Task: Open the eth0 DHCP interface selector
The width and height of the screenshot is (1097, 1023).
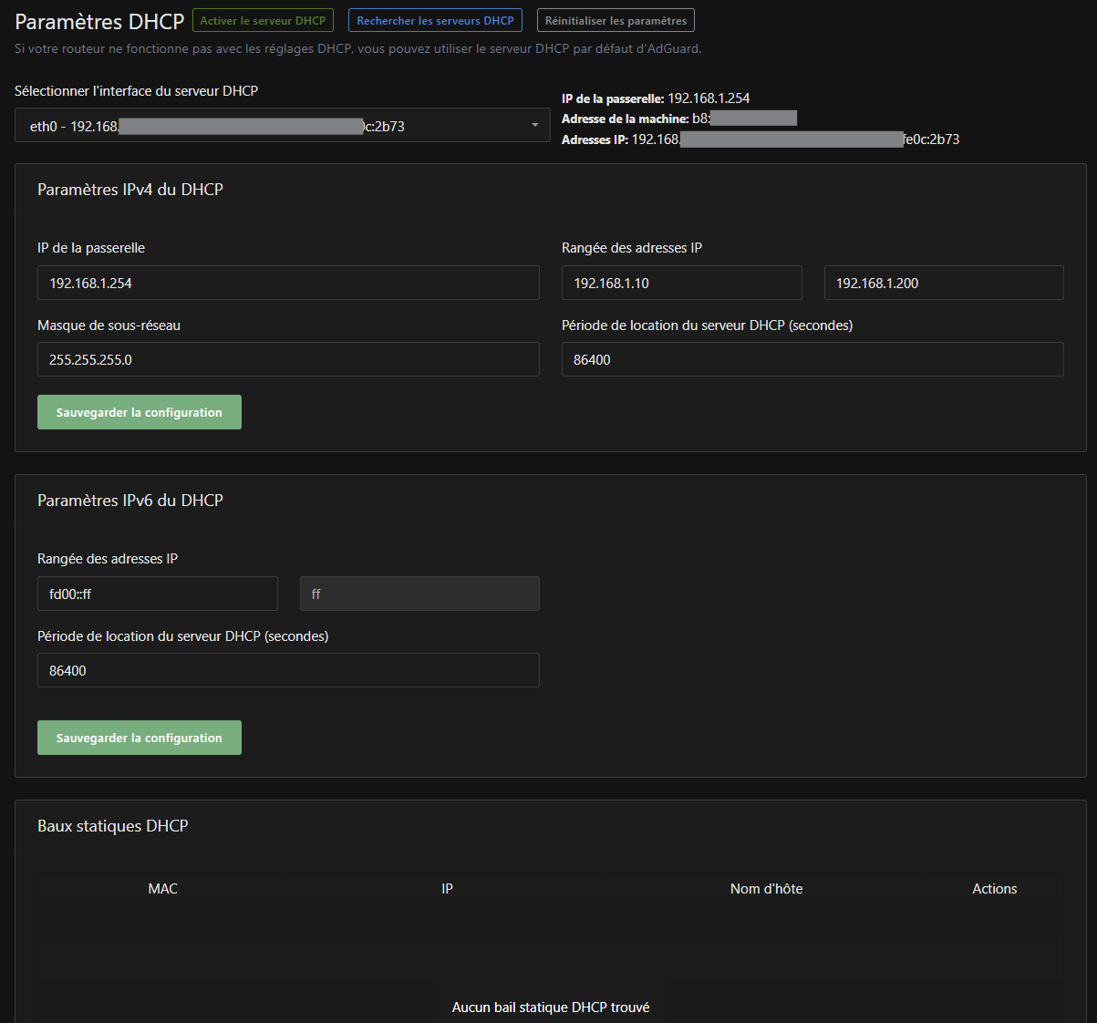Action: [274, 126]
